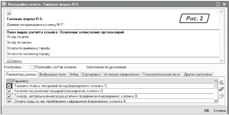Click Заполнение по умолчанию
This screenshot has width=229, height=115.
[x=106, y=67]
